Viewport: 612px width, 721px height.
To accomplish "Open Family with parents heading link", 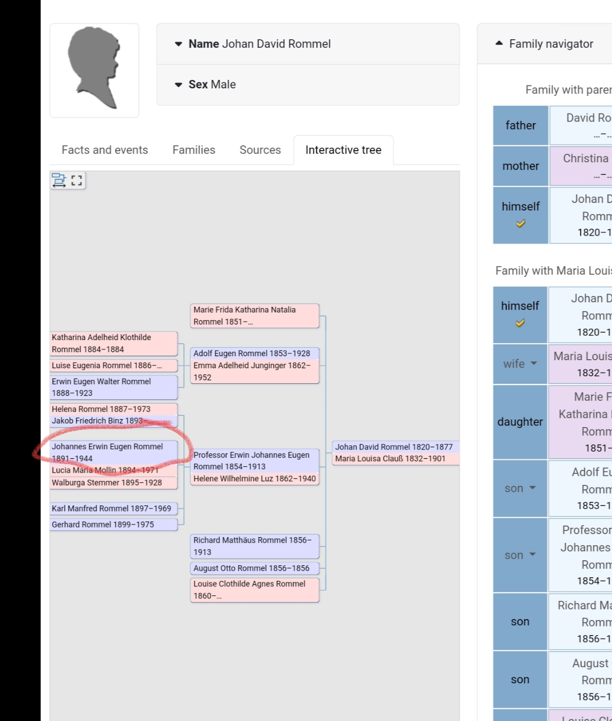I will pos(568,90).
